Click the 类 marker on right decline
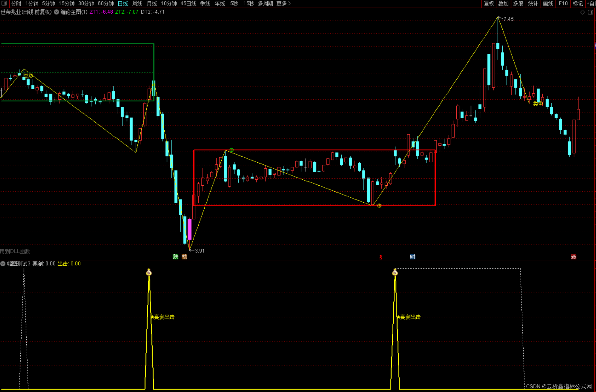 pyautogui.click(x=536, y=104)
